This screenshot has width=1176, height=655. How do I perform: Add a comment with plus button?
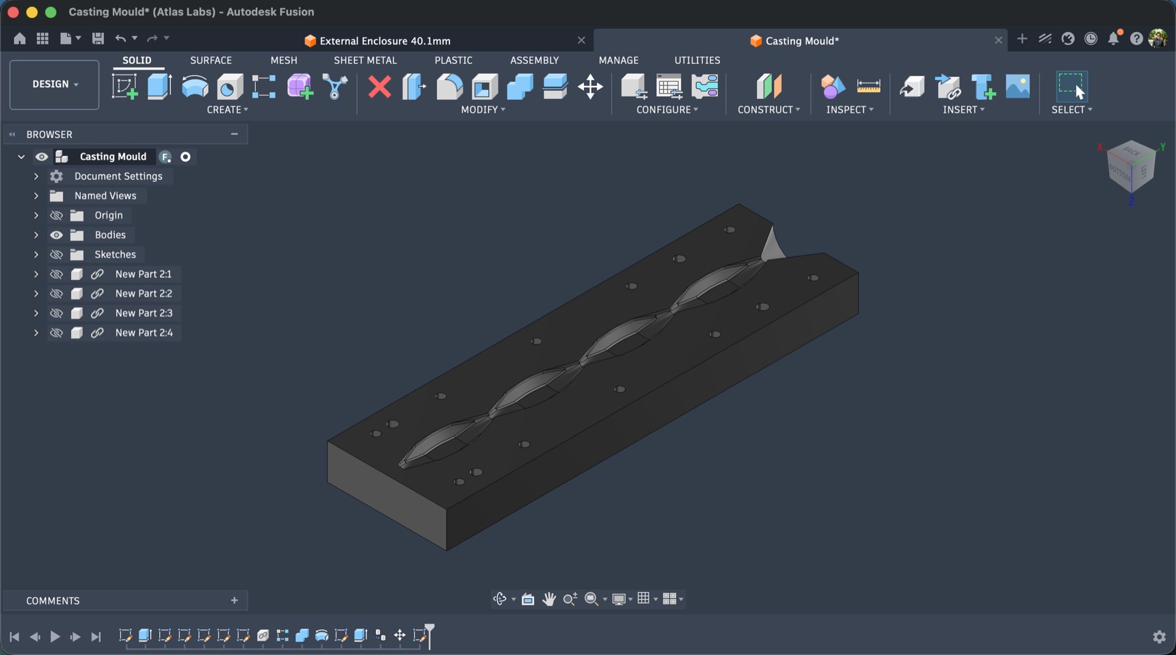tap(235, 601)
